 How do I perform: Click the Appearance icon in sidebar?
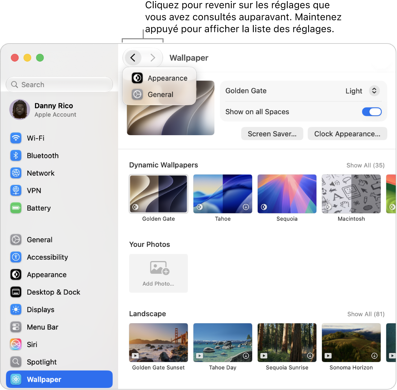16,275
